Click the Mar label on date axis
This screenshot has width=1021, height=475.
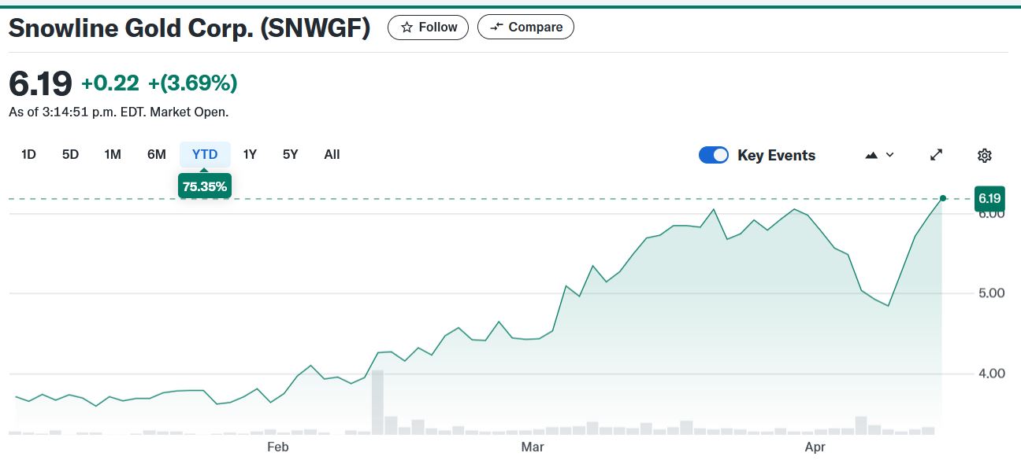click(533, 447)
